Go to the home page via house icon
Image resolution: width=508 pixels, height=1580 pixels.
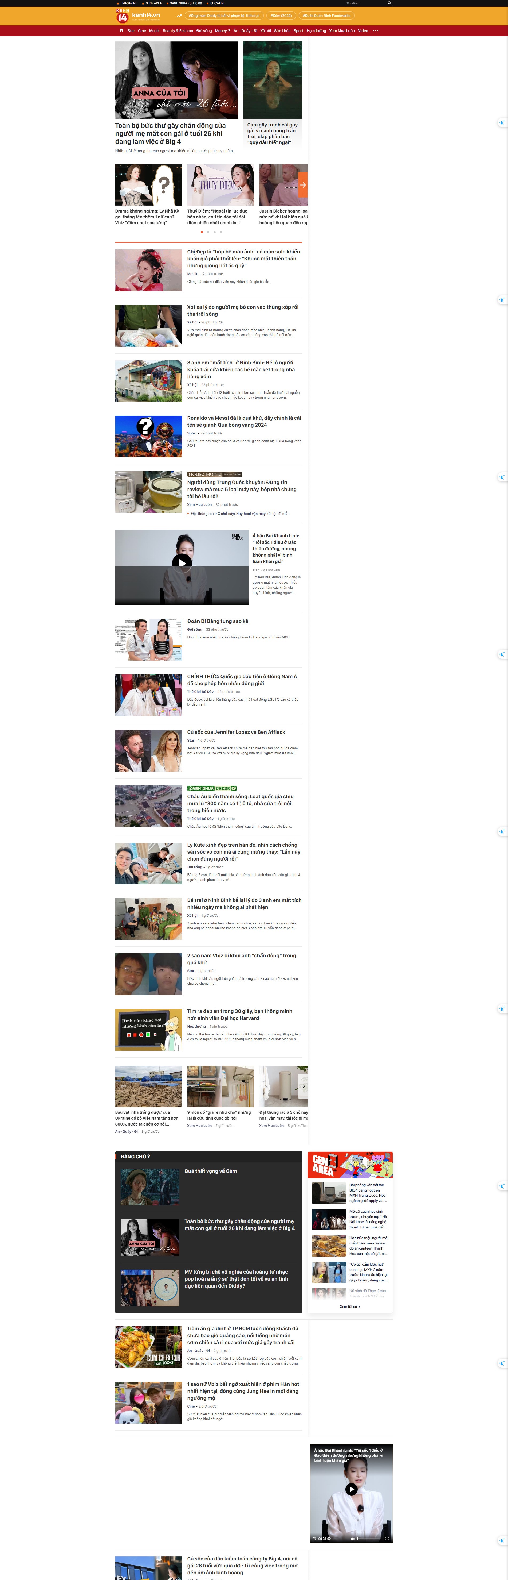[121, 31]
